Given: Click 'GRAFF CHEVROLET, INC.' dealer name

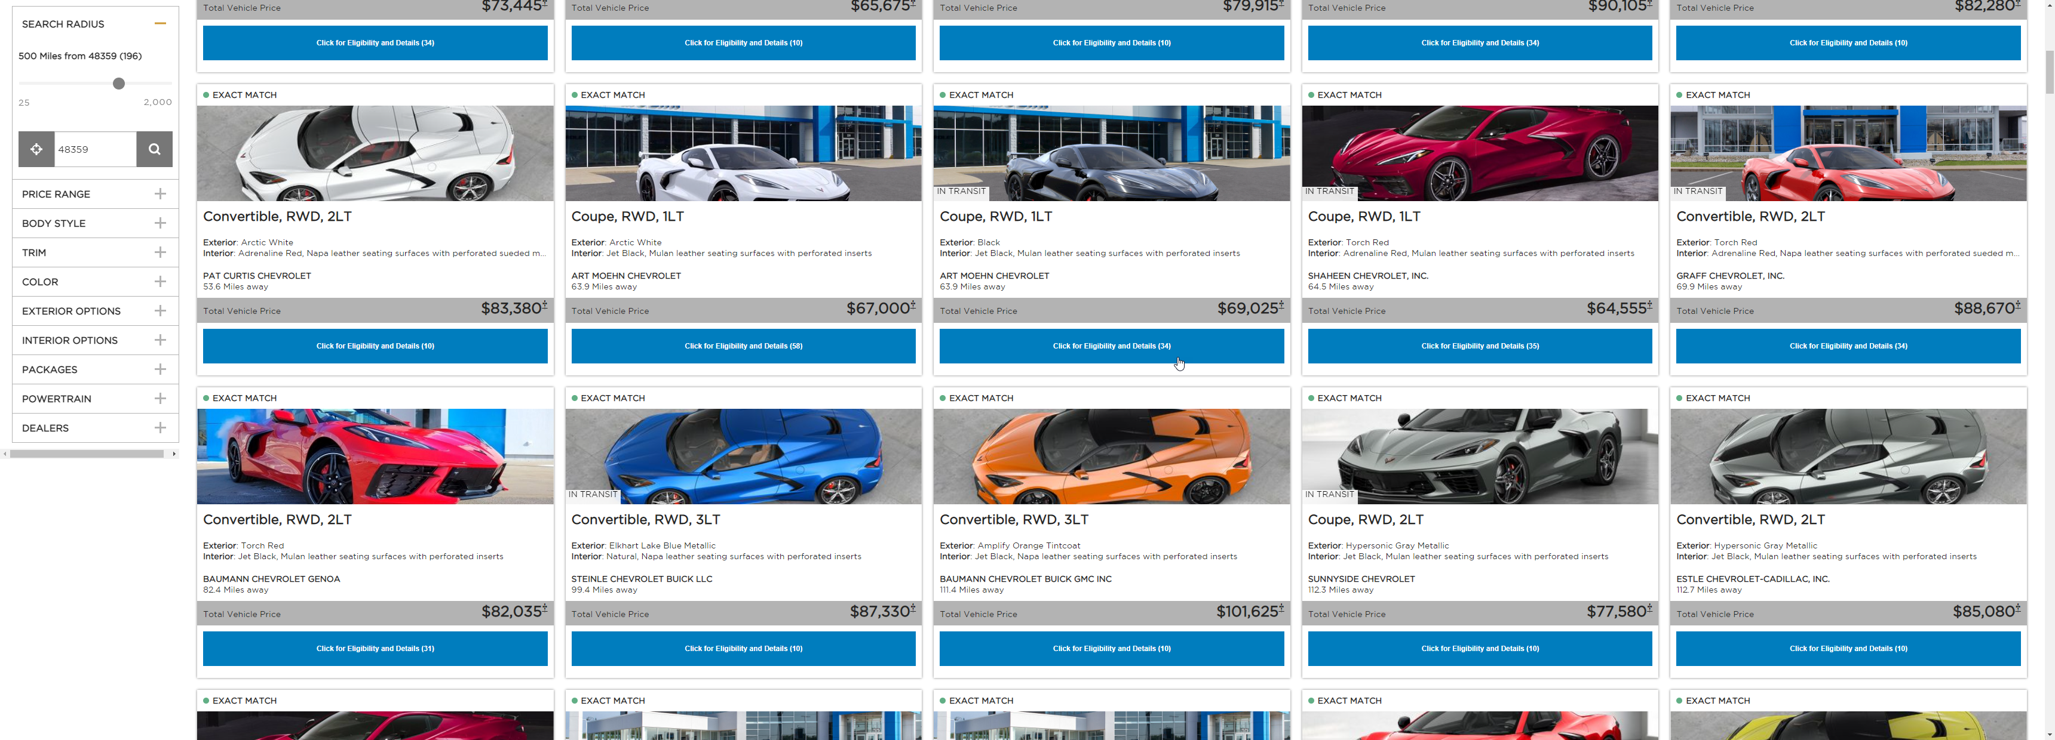Looking at the screenshot, I should click(x=1730, y=276).
